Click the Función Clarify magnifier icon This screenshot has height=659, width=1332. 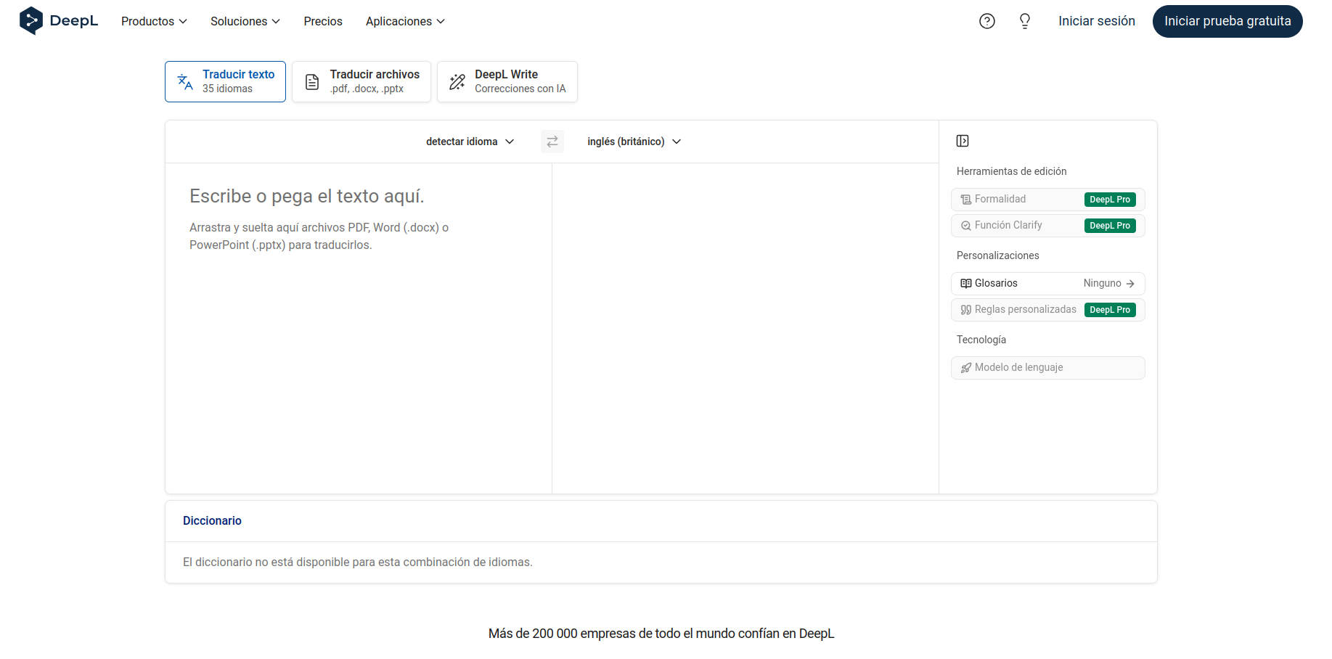coord(965,226)
